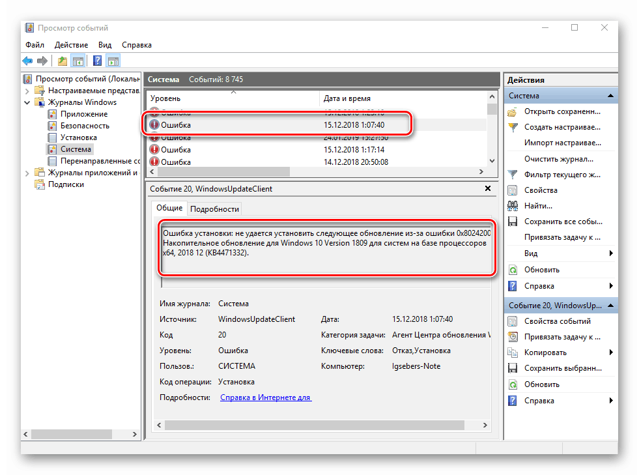
Task: Select the error event dated 14.12.2018 20:50:08
Action: coord(317,162)
